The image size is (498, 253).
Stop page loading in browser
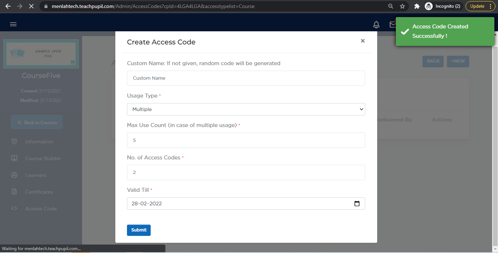[31, 6]
